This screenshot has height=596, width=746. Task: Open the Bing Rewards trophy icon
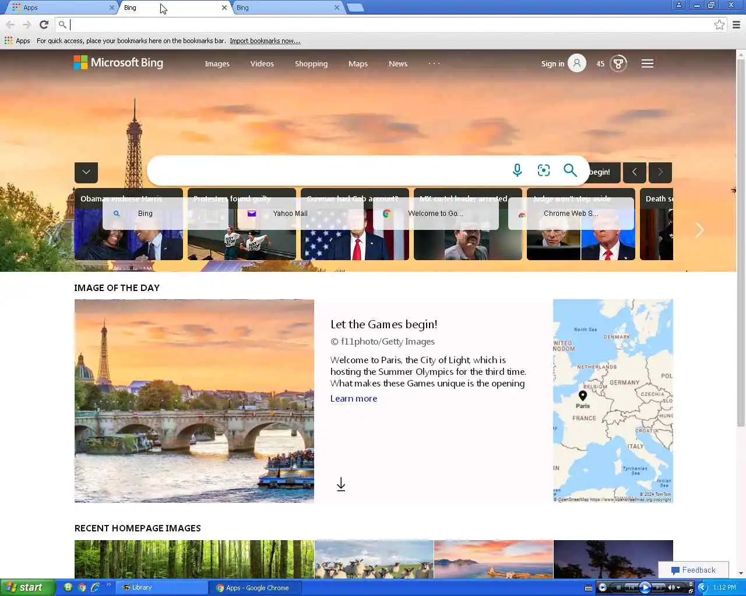618,63
